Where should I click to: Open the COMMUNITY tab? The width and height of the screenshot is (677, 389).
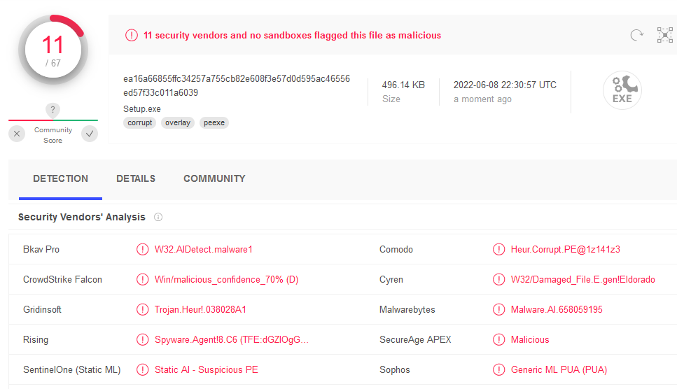tap(214, 178)
